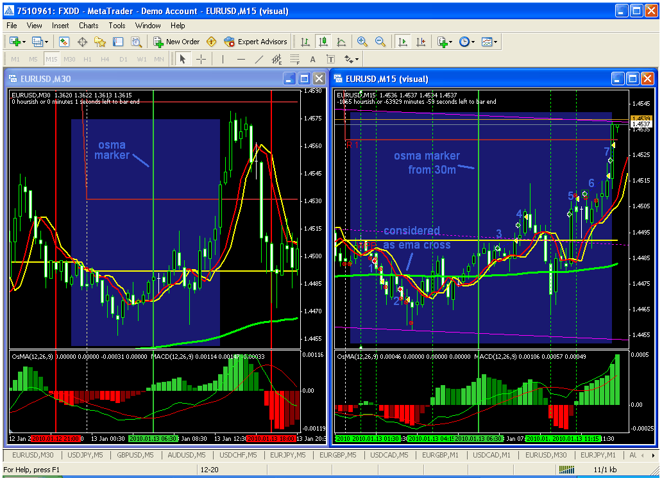Open the Help menu
This screenshot has height=478, width=662.
point(178,26)
